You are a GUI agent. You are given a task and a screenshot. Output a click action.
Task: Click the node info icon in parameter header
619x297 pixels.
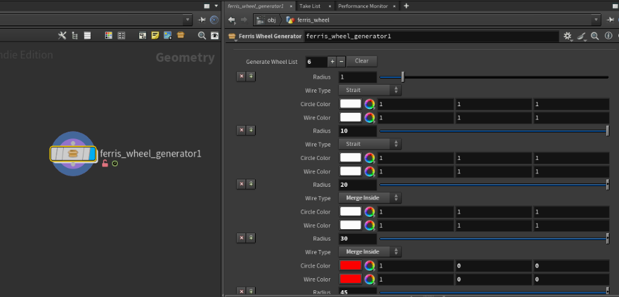[x=608, y=36]
